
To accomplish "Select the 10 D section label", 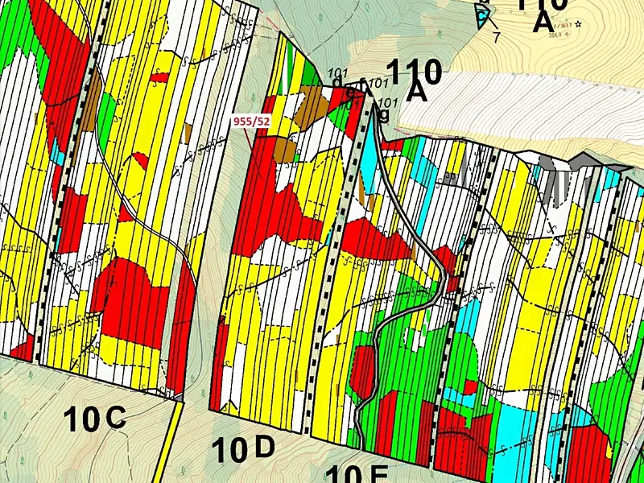I will [x=243, y=448].
